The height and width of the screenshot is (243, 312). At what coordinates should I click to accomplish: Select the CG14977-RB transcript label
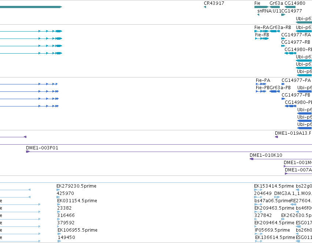[296, 42]
